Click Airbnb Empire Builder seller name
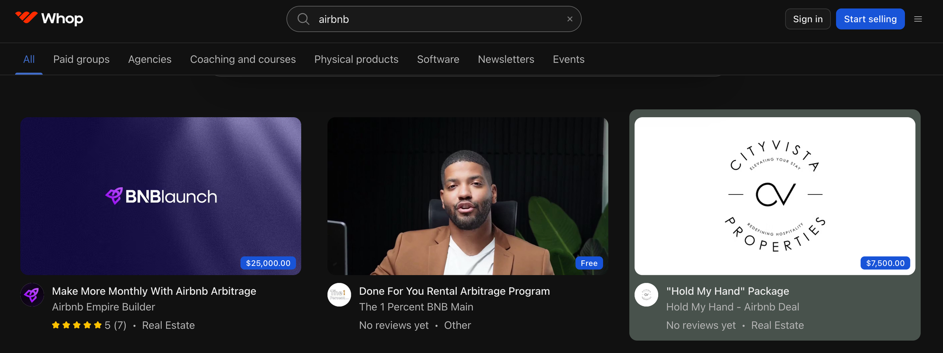 click(103, 307)
